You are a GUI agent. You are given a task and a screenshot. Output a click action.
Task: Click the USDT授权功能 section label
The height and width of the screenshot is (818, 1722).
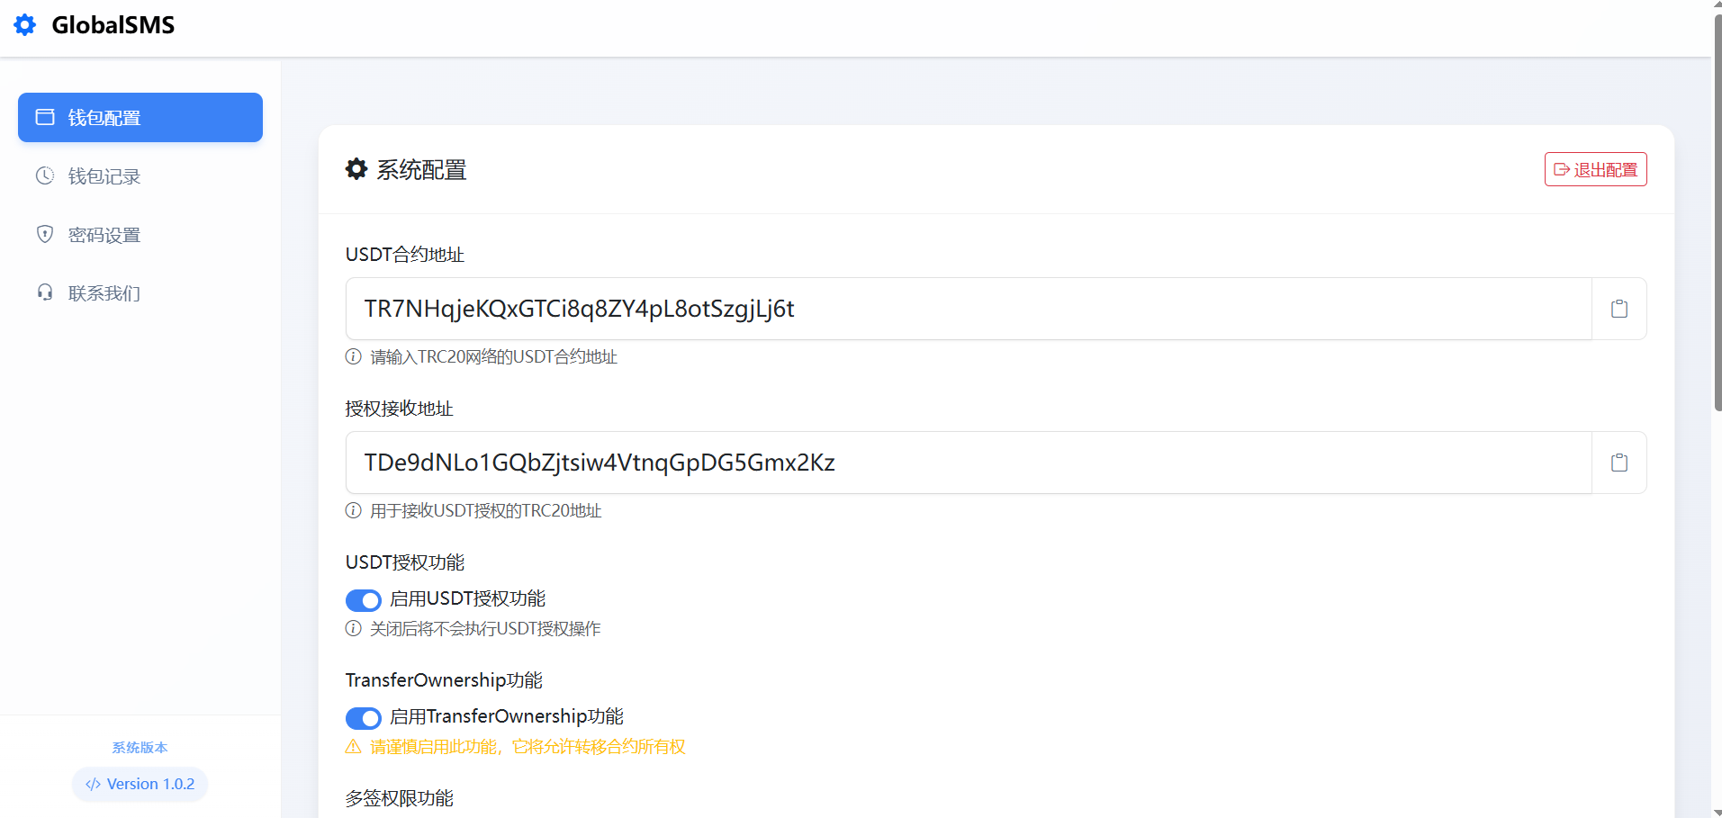[x=405, y=562]
